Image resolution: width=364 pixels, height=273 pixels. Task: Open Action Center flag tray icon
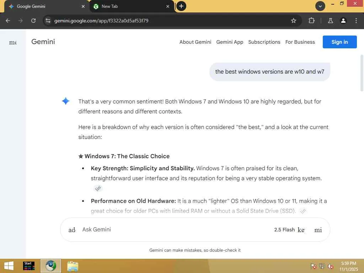point(313,266)
